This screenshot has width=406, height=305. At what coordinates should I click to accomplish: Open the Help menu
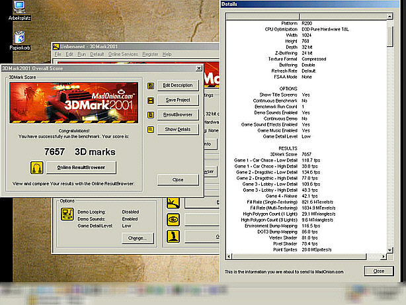[167, 54]
